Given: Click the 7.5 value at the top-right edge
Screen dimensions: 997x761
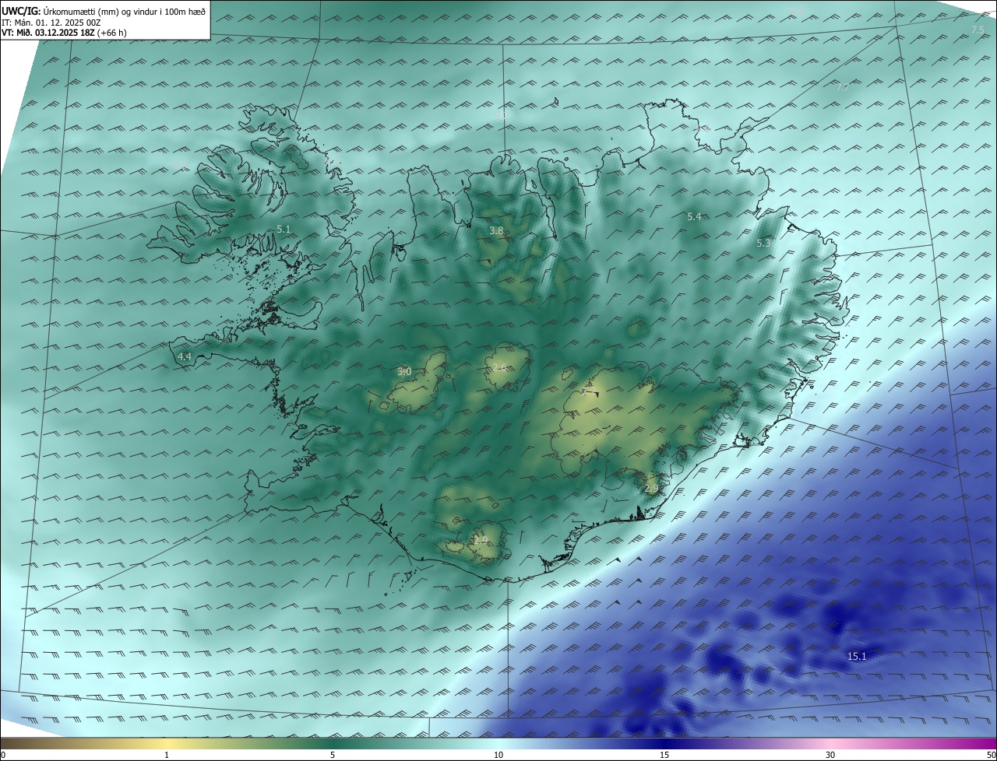Looking at the screenshot, I should coord(978,30).
